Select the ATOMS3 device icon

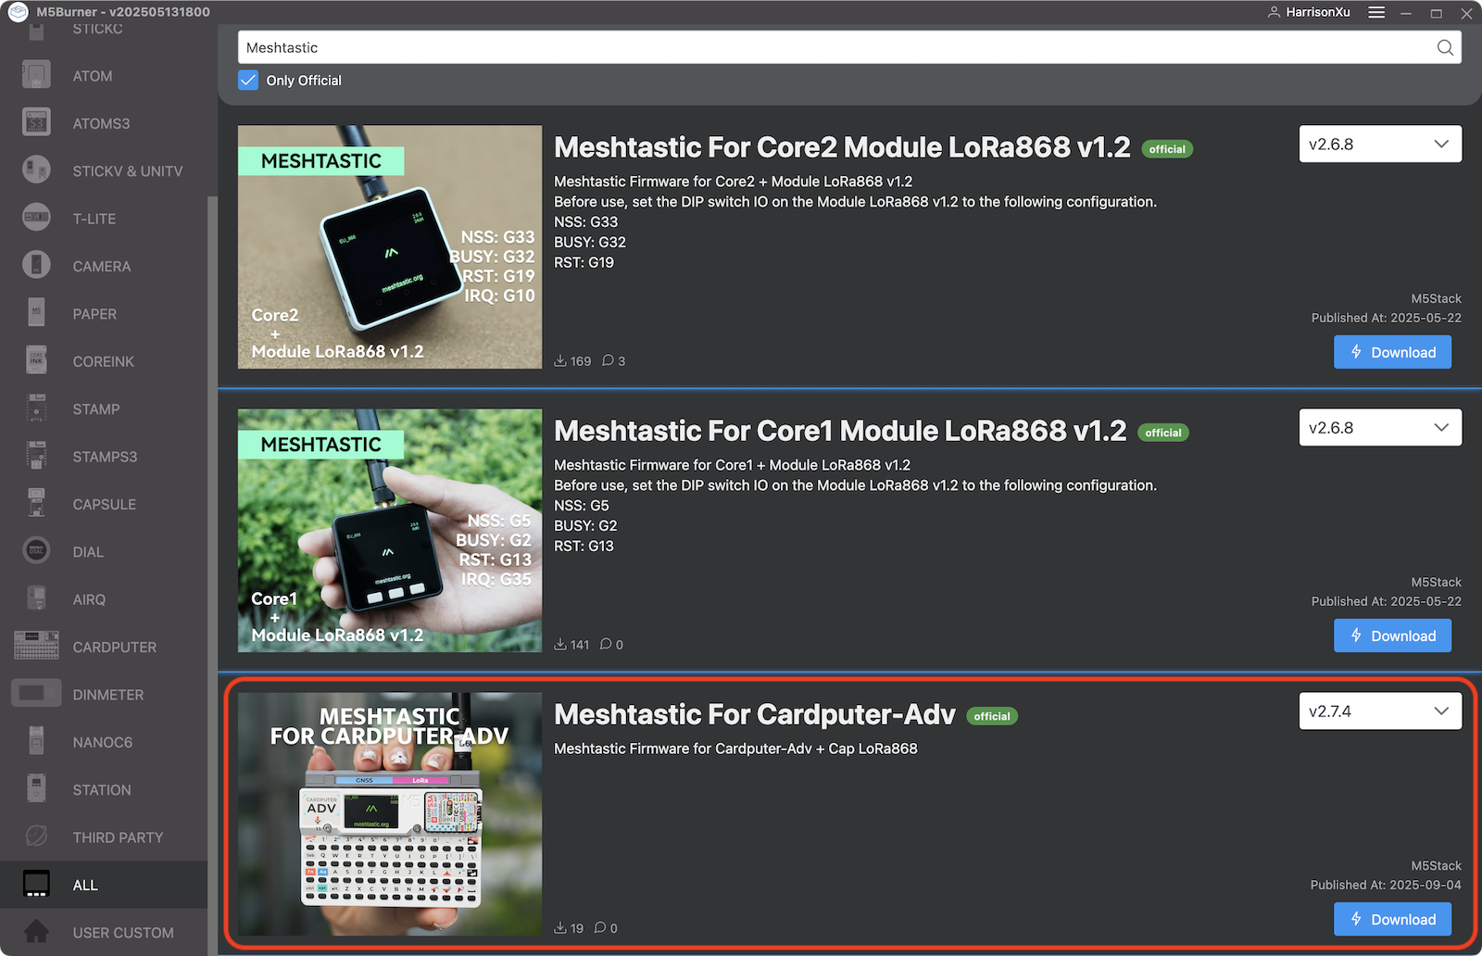[x=36, y=122]
